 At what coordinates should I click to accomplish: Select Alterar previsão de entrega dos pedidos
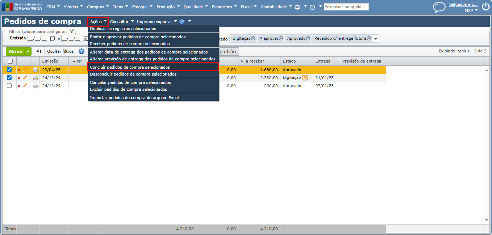(153, 59)
